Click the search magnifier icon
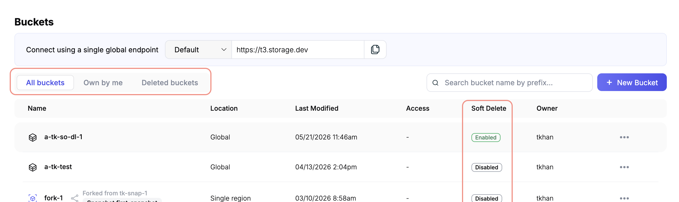The height and width of the screenshot is (202, 679). coord(435,83)
